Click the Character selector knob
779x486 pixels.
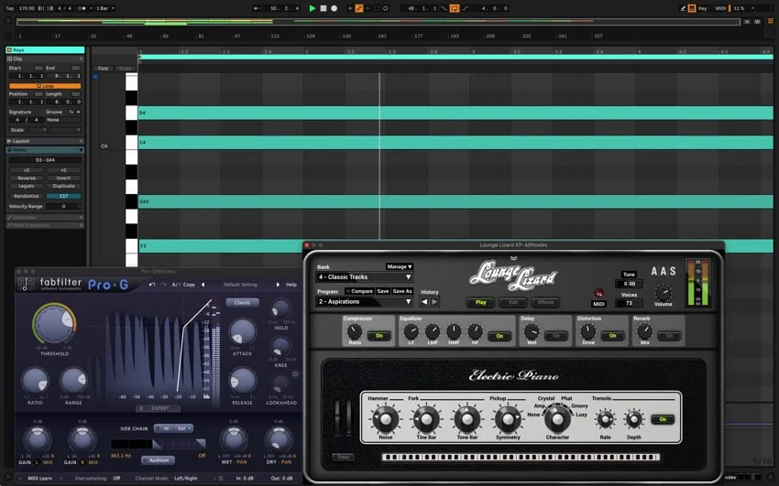pyautogui.click(x=557, y=419)
